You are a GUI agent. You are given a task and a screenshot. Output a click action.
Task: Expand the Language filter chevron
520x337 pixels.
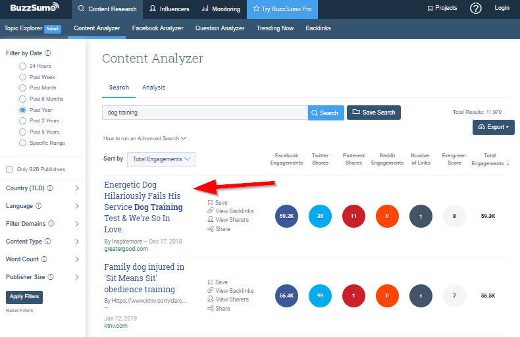(77, 206)
